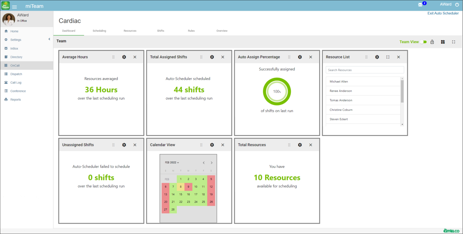Open the Call Log page
This screenshot has height=234, width=463.
tap(15, 82)
